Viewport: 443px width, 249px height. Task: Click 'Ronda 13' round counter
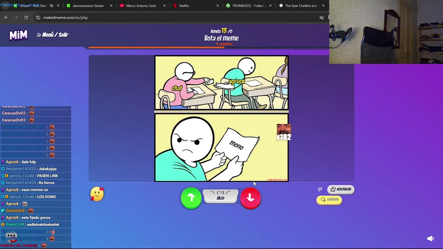click(221, 31)
